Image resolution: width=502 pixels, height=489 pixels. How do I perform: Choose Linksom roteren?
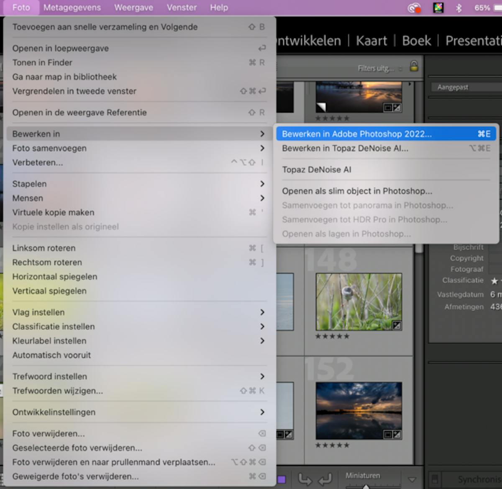point(139,248)
